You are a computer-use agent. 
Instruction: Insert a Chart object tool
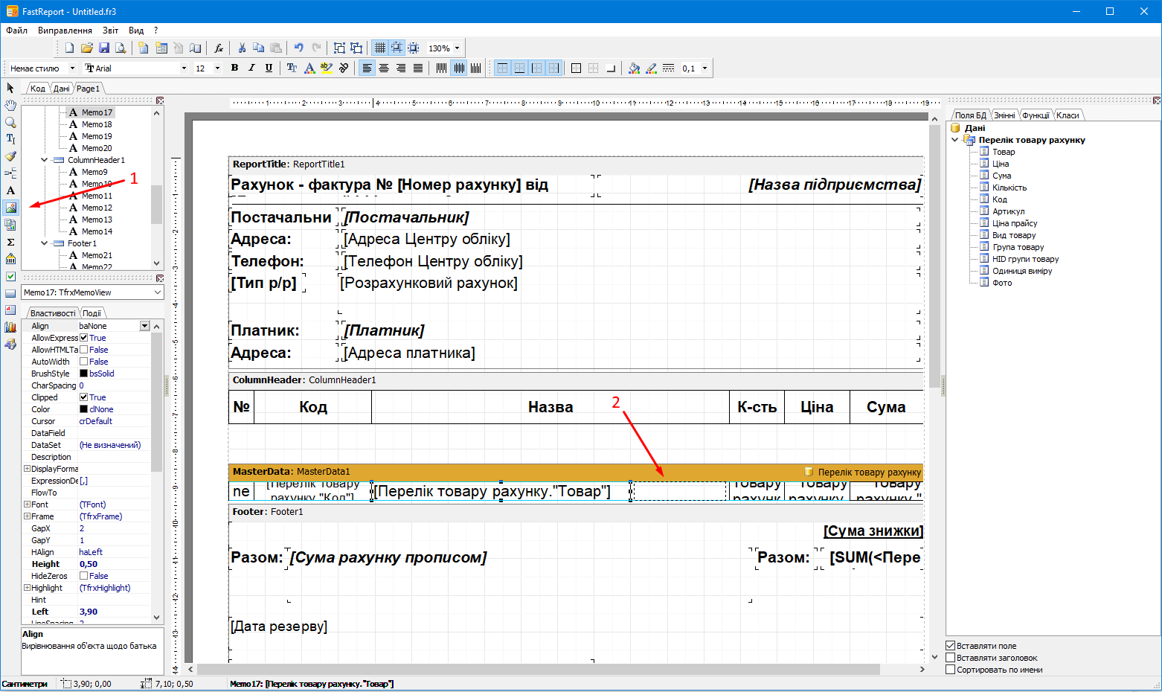(10, 327)
